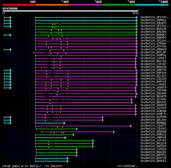The image size is (171, 168).
Task: Click the UniRef100_B8A1S8 label
Action: pyautogui.click(x=153, y=67)
